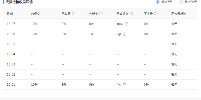
Task: Click 10条 invalid count for 10-07
Action: click(120, 24)
